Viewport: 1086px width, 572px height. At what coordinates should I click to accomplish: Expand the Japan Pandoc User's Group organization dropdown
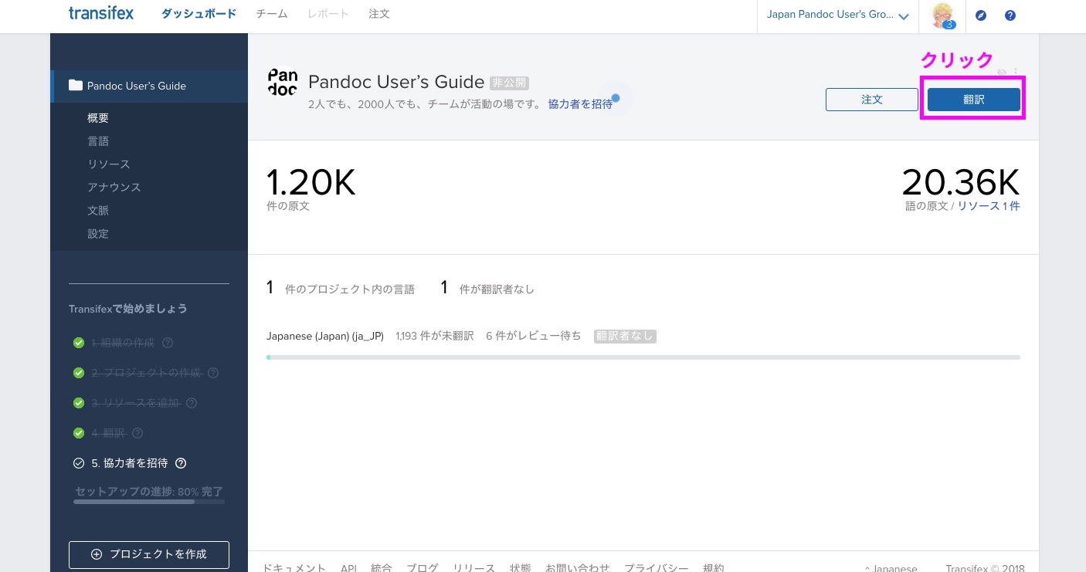click(837, 15)
